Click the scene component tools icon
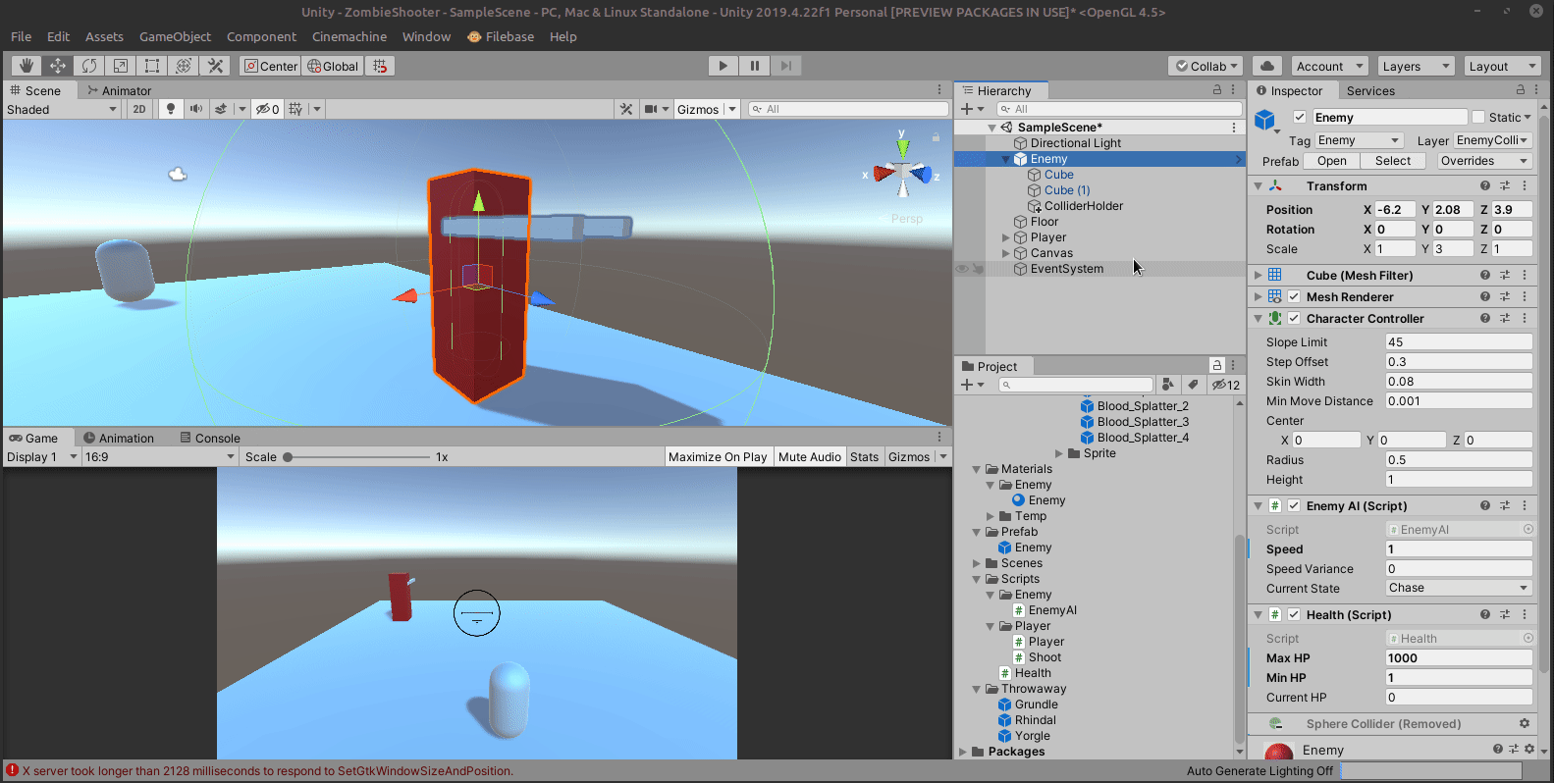1554x783 pixels. (626, 109)
